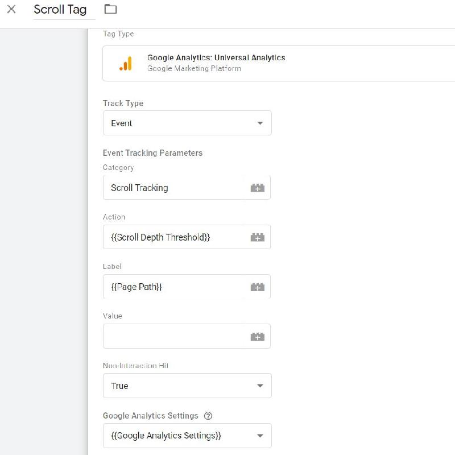Click the Category variable picker icon
The width and height of the screenshot is (455, 455).
tap(258, 188)
